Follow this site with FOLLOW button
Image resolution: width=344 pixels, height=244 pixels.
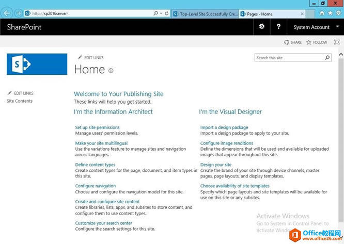point(316,42)
